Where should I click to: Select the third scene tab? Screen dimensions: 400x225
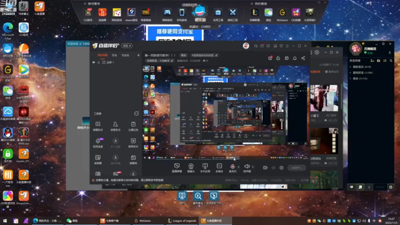[x=125, y=55]
